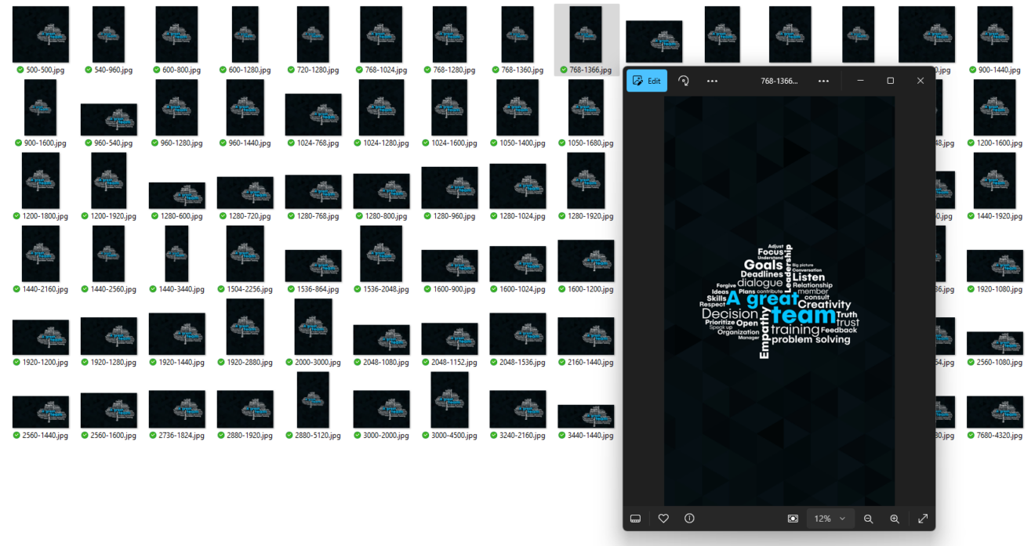Screen dimensions: 1035x546
Task: Select the 960-540.jpg thumbnail
Action: pyautogui.click(x=108, y=118)
